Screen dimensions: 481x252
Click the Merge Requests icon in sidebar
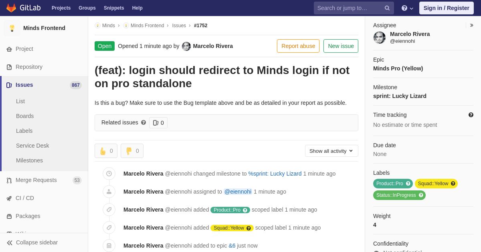[9, 180]
